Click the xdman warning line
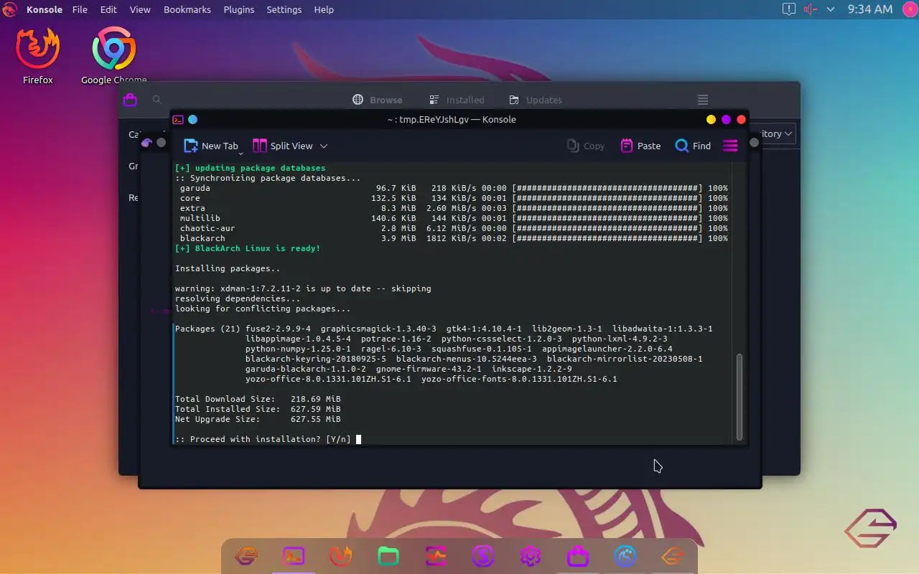 coord(303,288)
